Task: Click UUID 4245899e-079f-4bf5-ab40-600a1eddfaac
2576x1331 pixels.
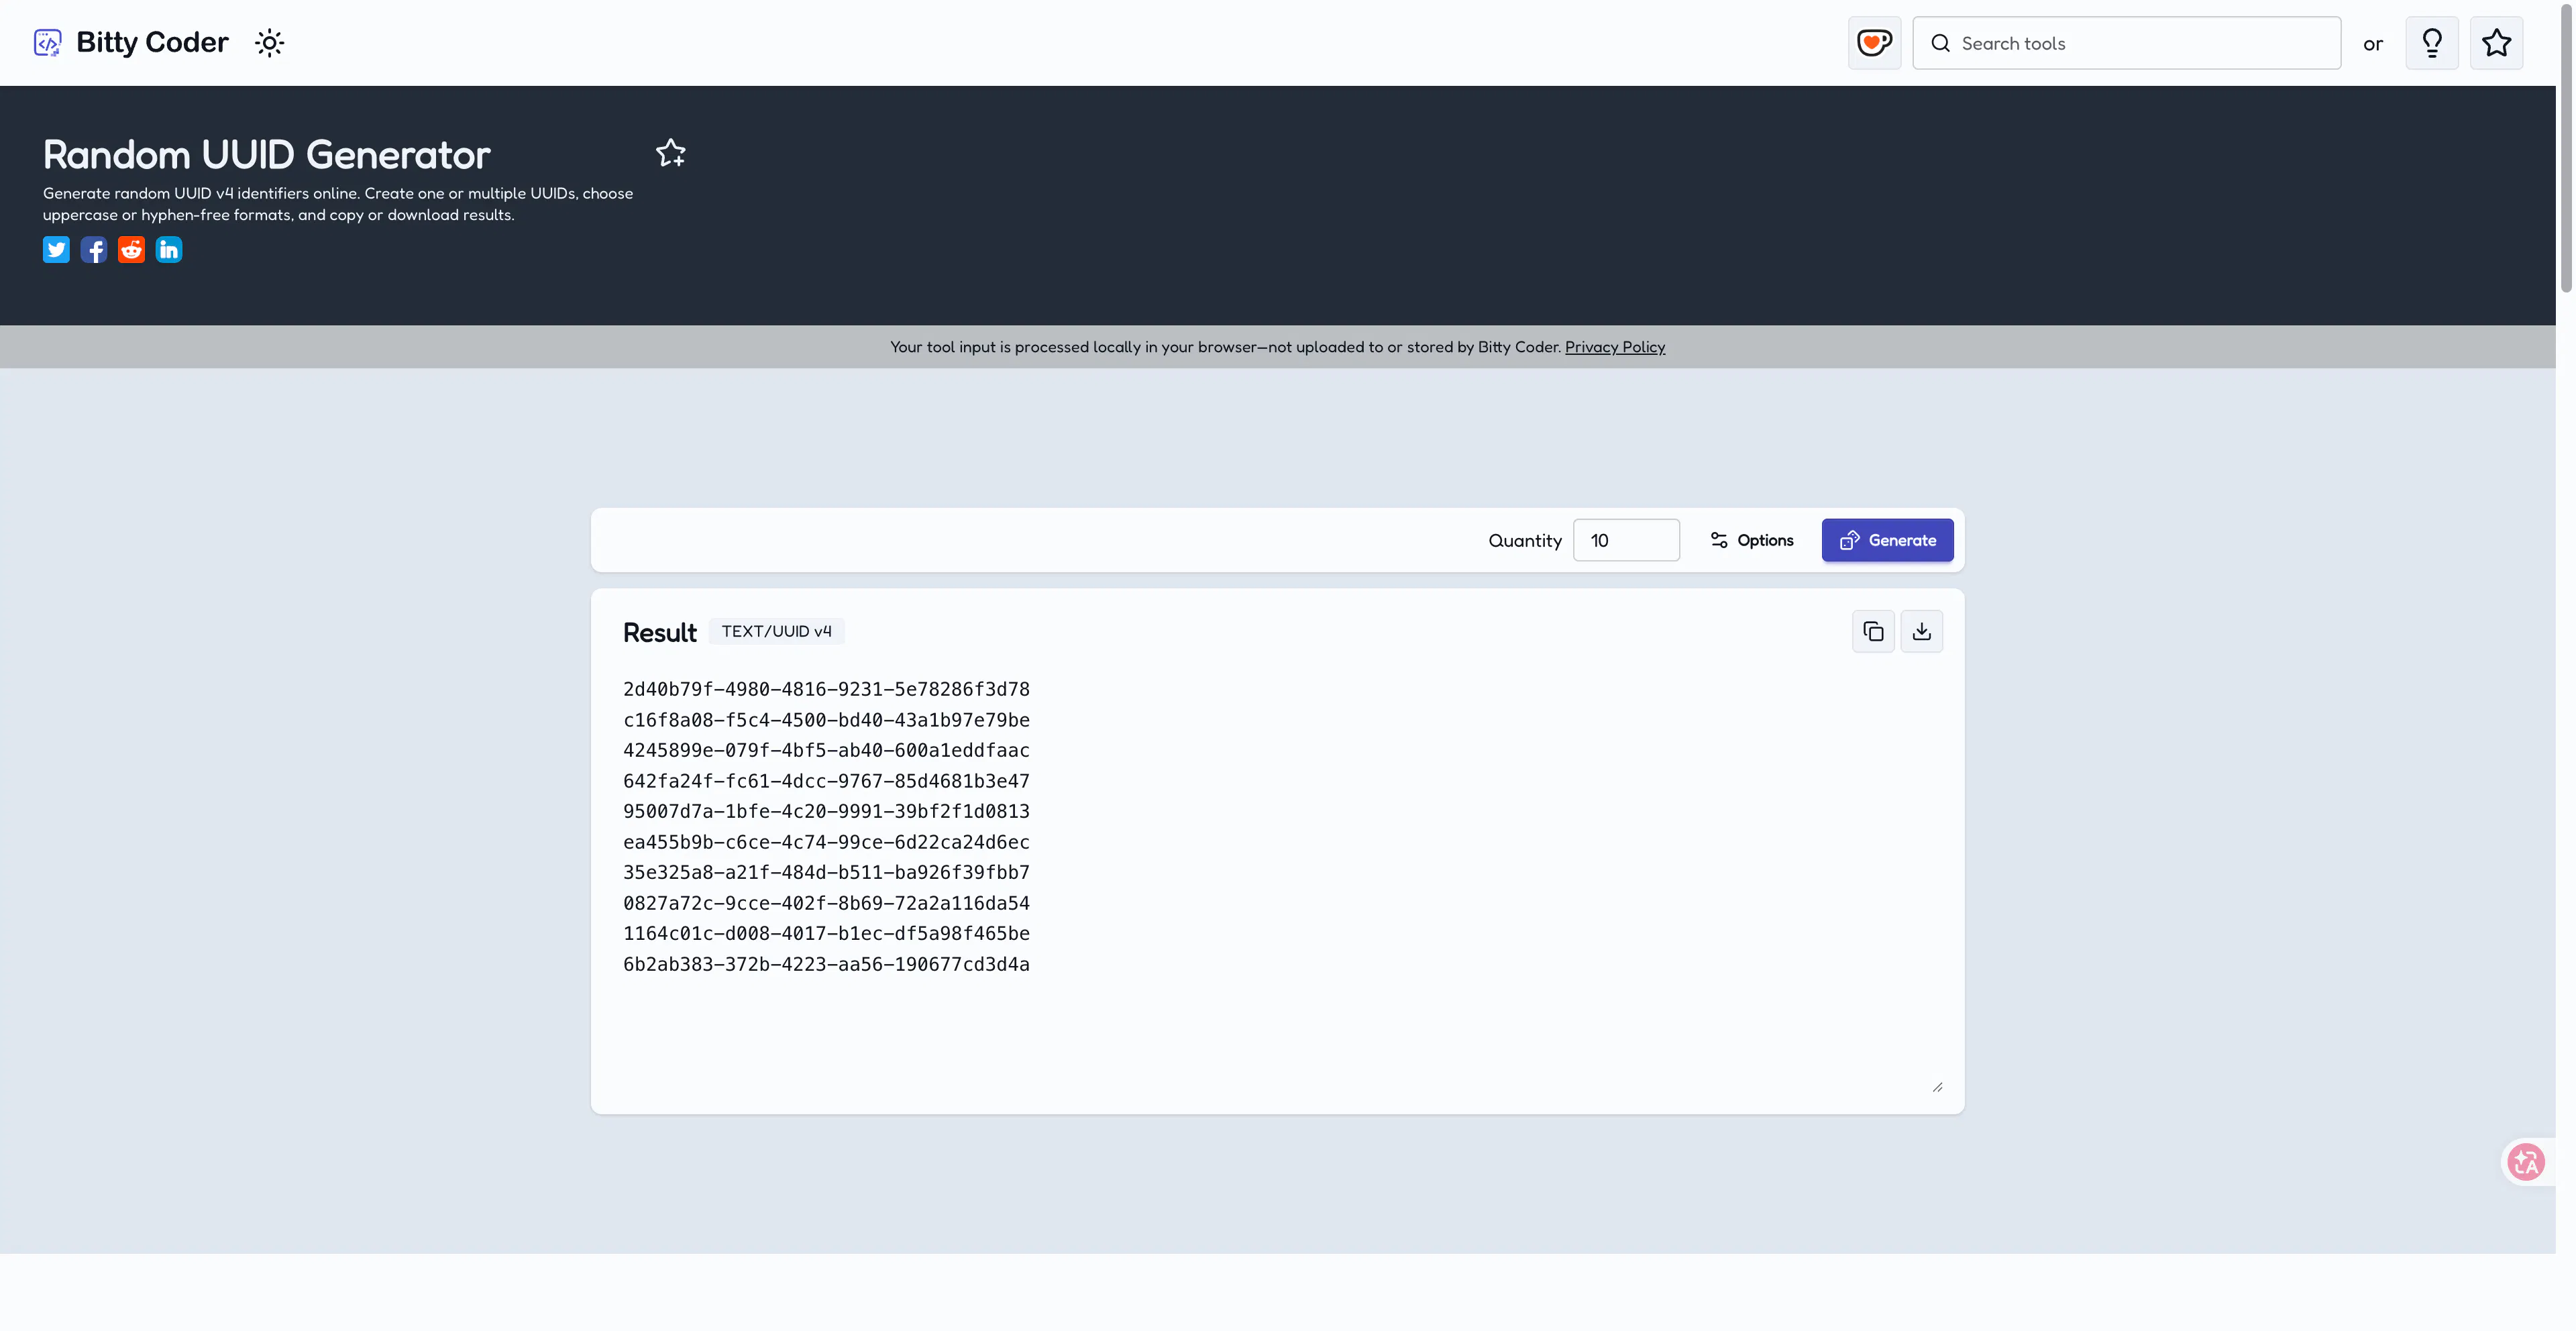Action: [826, 750]
